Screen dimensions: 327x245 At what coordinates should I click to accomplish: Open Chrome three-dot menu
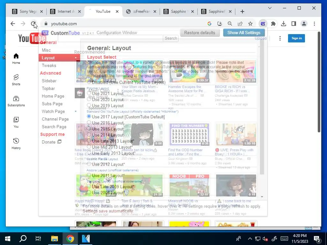[314, 24]
